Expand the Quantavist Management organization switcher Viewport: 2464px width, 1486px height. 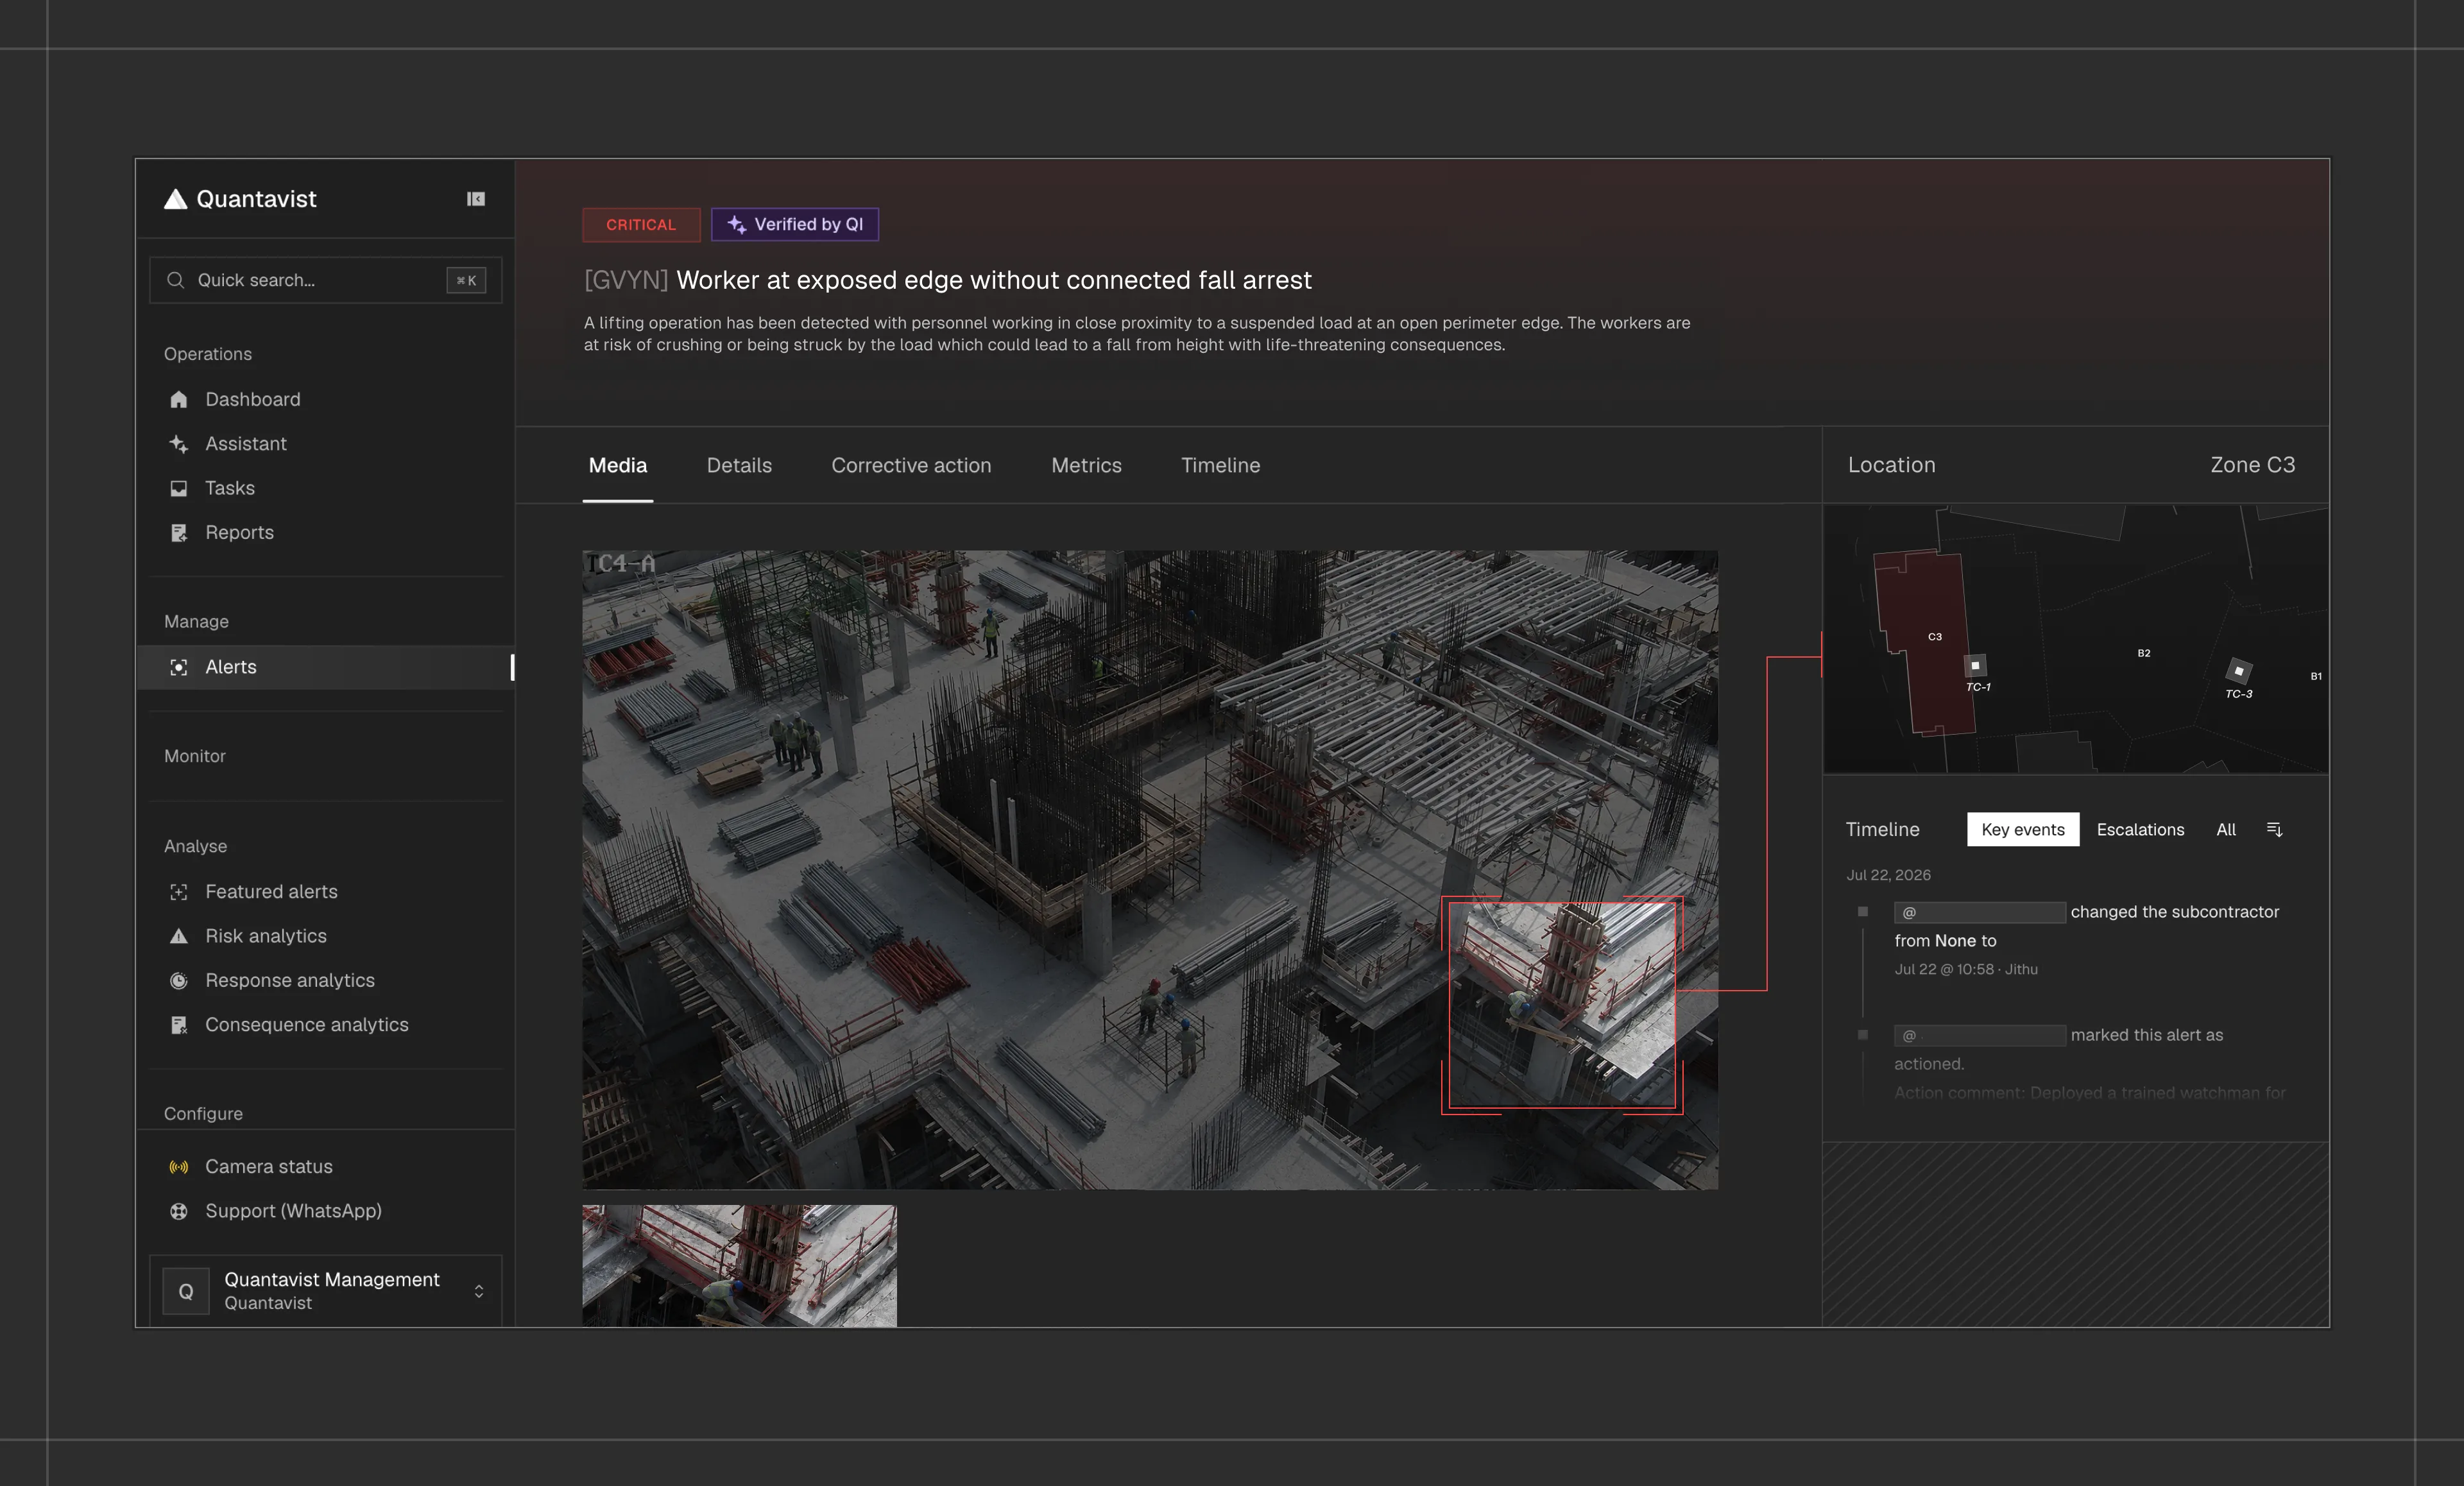[x=325, y=1291]
